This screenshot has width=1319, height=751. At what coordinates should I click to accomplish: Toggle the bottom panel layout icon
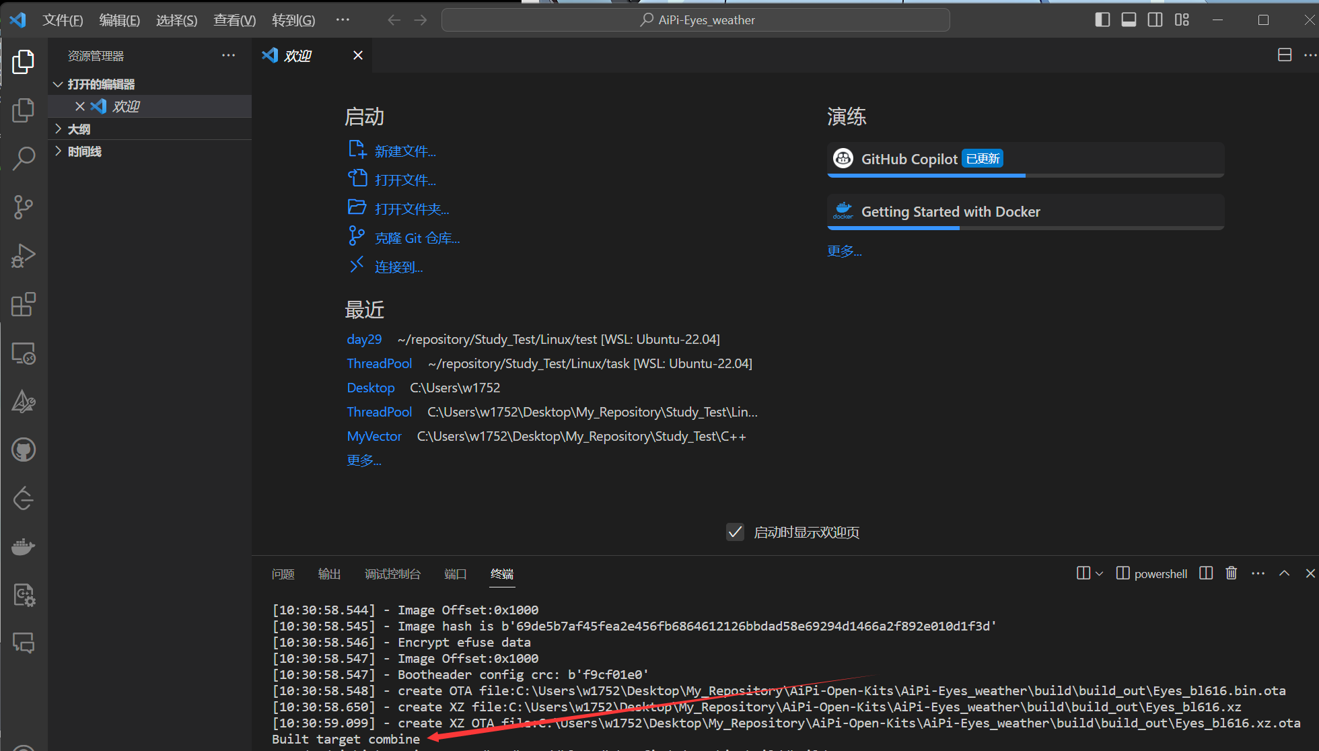click(x=1129, y=20)
